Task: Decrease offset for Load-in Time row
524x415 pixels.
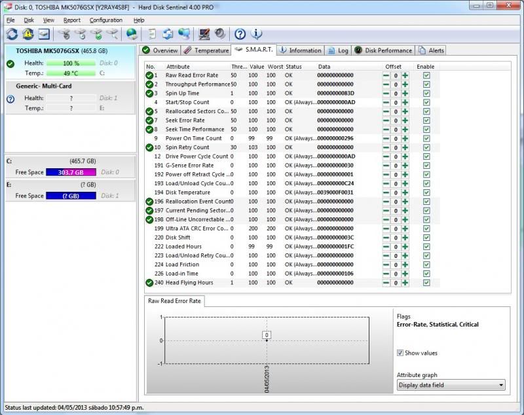Action: (x=386, y=274)
